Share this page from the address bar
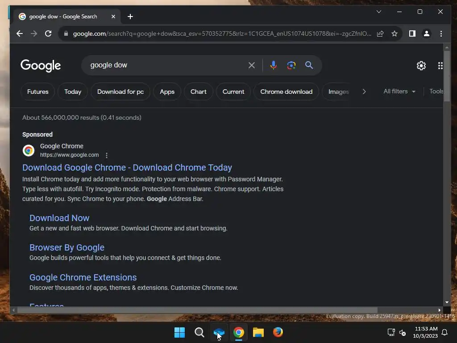The image size is (457, 343). tap(380, 33)
